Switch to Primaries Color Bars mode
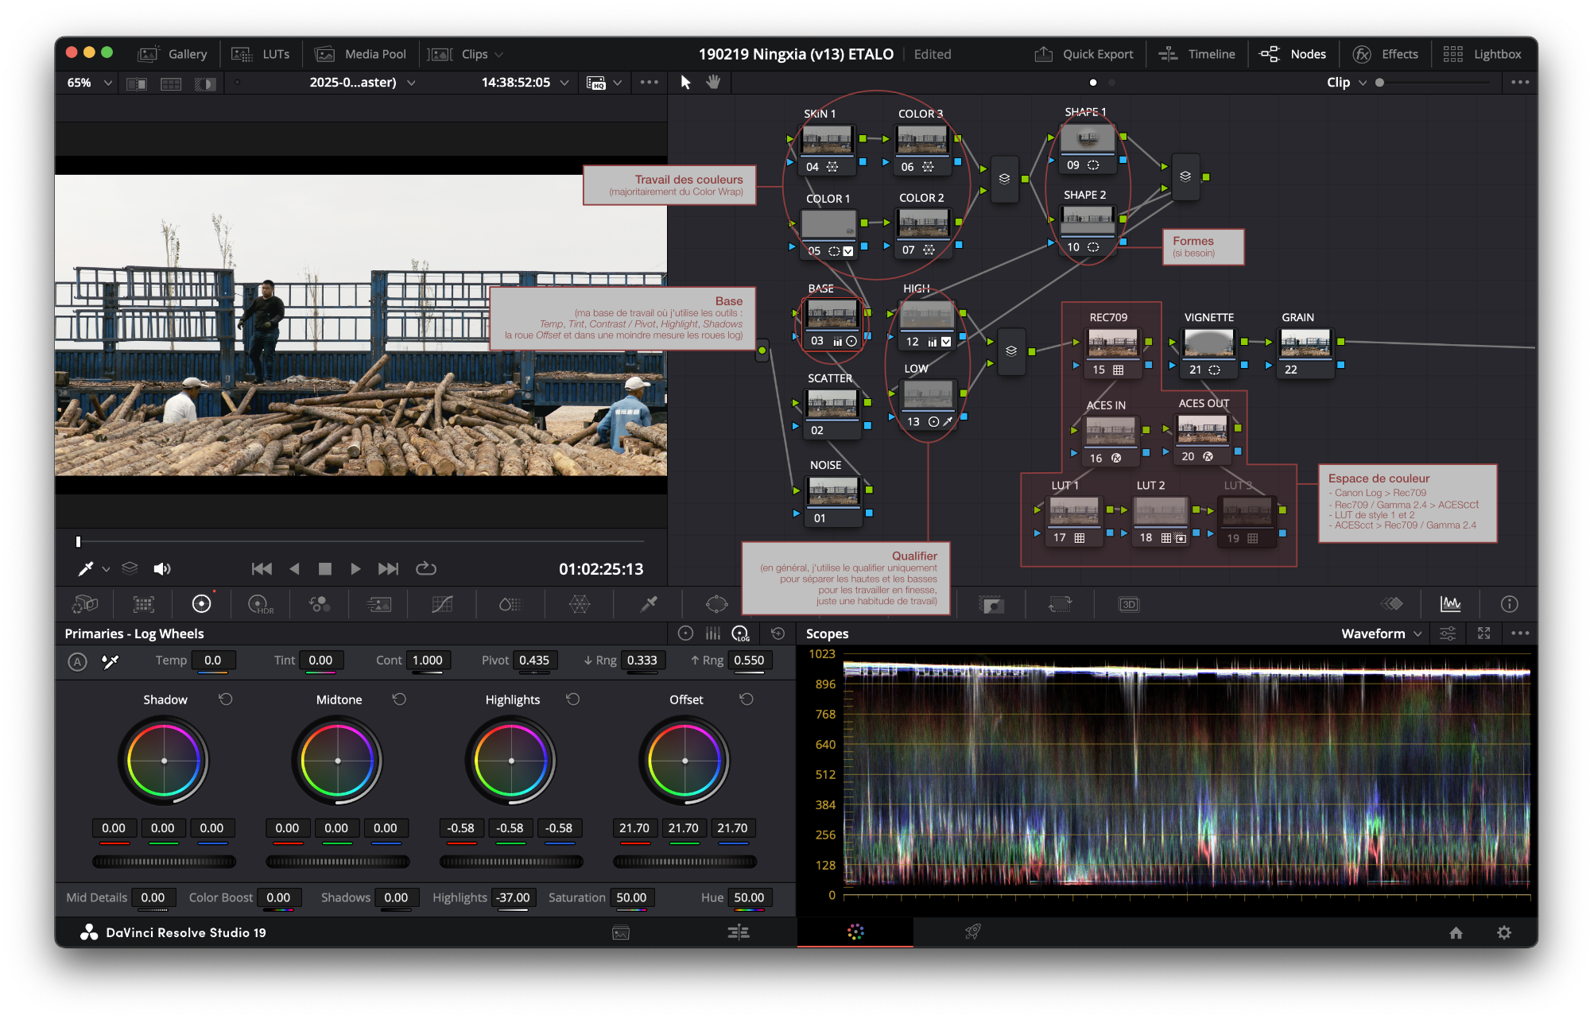The width and height of the screenshot is (1590, 1019). pos(713,633)
